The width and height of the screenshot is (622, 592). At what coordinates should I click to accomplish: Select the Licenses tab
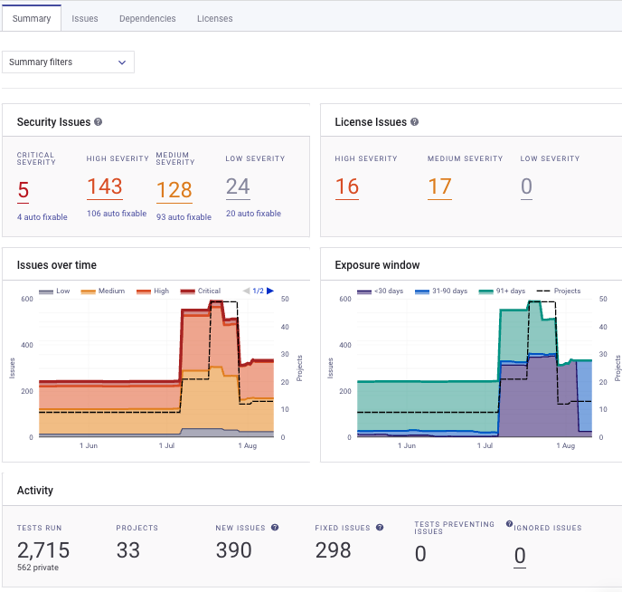pos(214,18)
